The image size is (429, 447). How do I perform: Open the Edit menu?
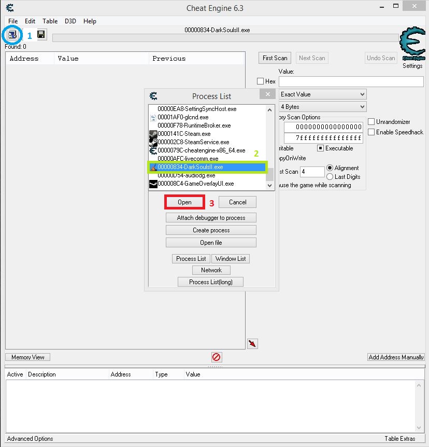coord(30,21)
